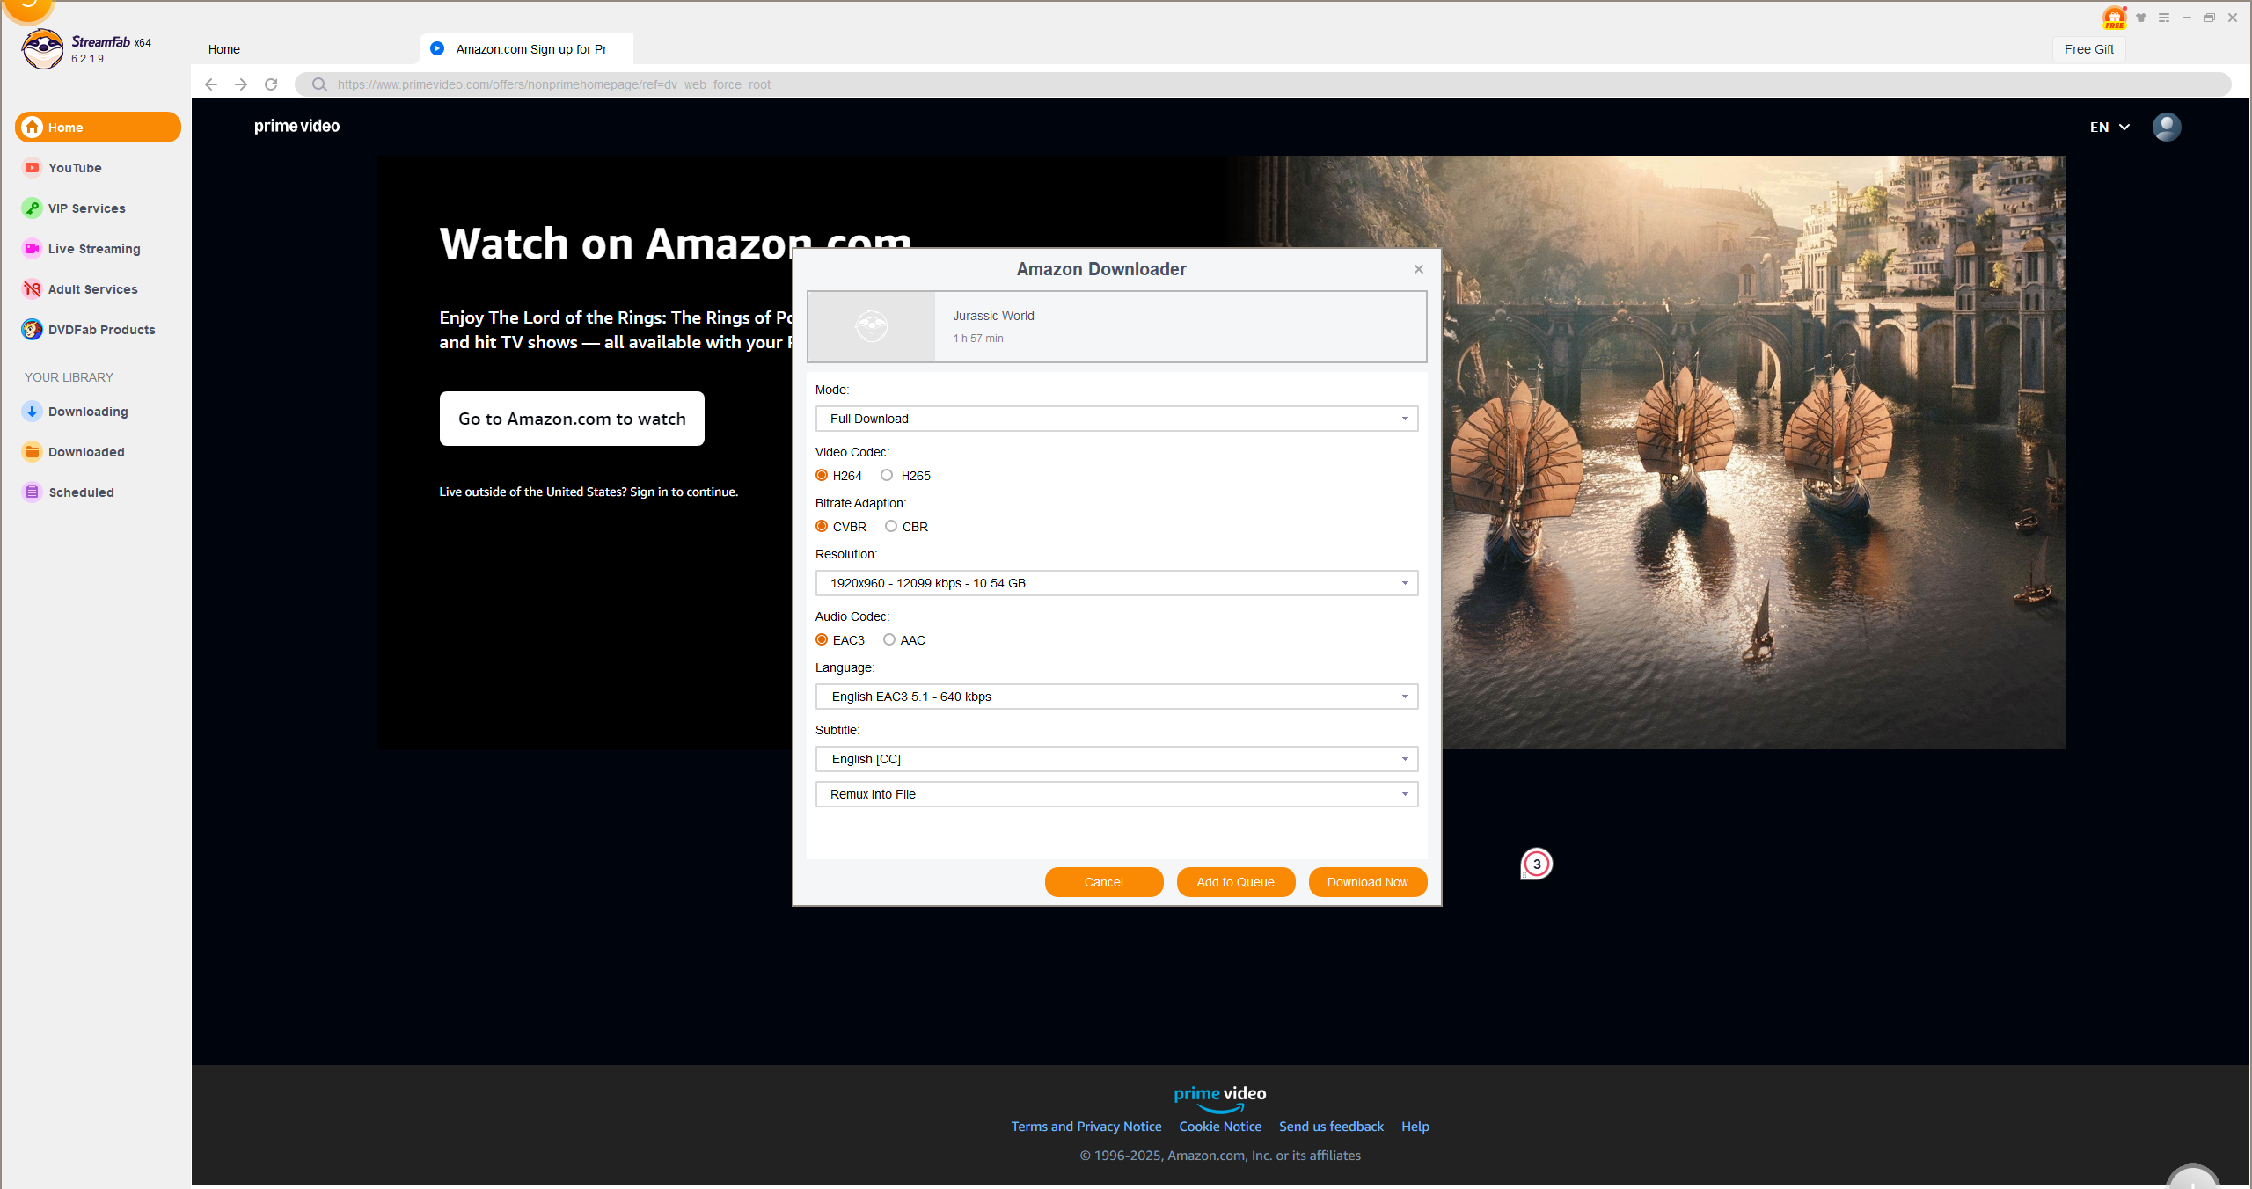Open the Downloading arrow icon

tap(33, 412)
